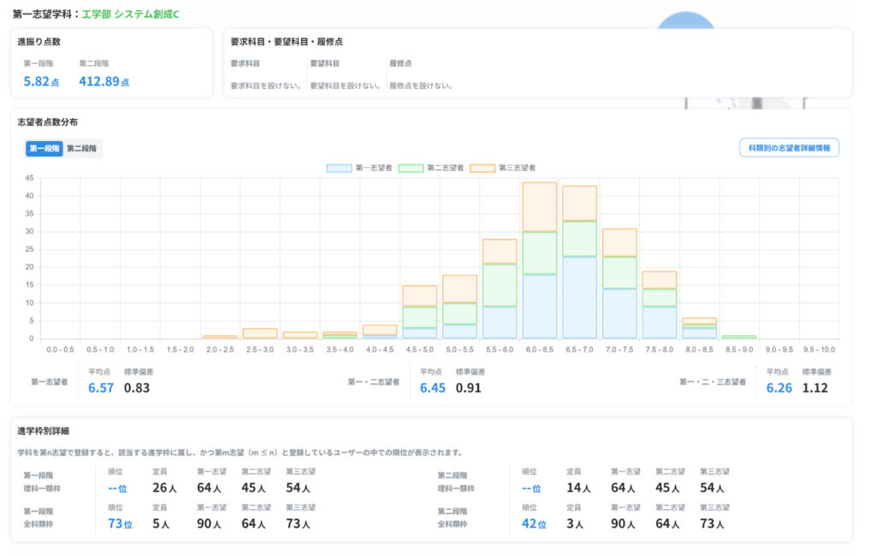The height and width of the screenshot is (556, 876).
Task: Click the 42位 rank in 第二段階 全科類枠
Action: click(x=534, y=523)
